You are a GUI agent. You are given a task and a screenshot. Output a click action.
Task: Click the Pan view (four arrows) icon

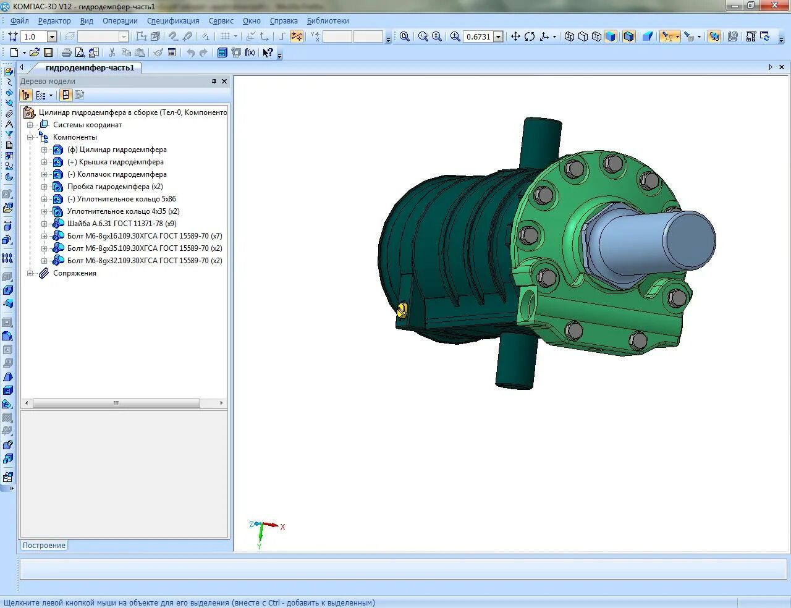click(515, 36)
